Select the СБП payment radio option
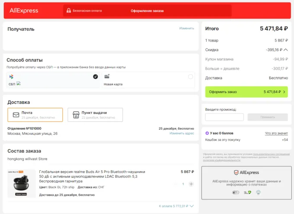 tap(95, 77)
